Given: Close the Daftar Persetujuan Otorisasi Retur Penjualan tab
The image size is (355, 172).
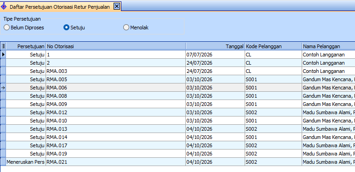Looking at the screenshot, I should click(x=116, y=6).
